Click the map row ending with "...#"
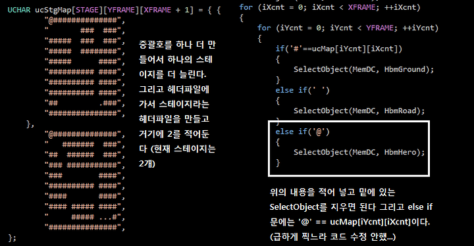This screenshot has width=474, height=246. coord(85,217)
